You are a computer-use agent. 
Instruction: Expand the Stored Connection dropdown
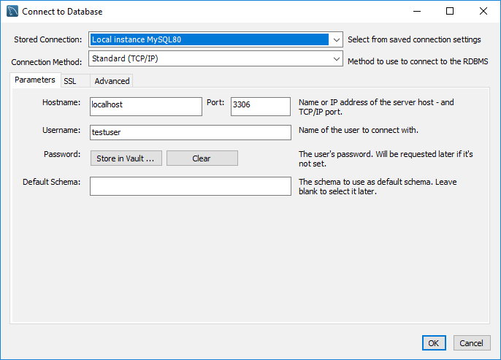click(336, 39)
